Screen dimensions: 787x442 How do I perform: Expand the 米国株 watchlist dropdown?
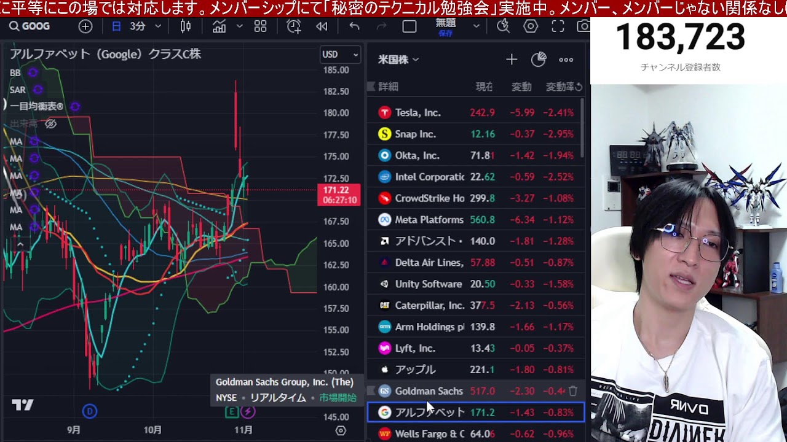pos(398,60)
